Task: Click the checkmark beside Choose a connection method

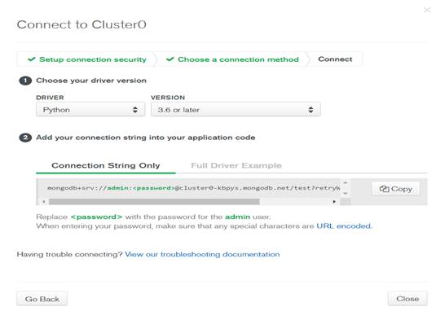Action: click(x=170, y=59)
